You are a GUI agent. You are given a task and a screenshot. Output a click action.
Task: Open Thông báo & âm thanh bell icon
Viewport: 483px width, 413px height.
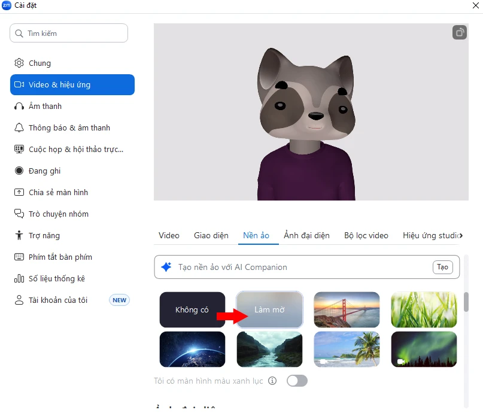click(x=19, y=128)
